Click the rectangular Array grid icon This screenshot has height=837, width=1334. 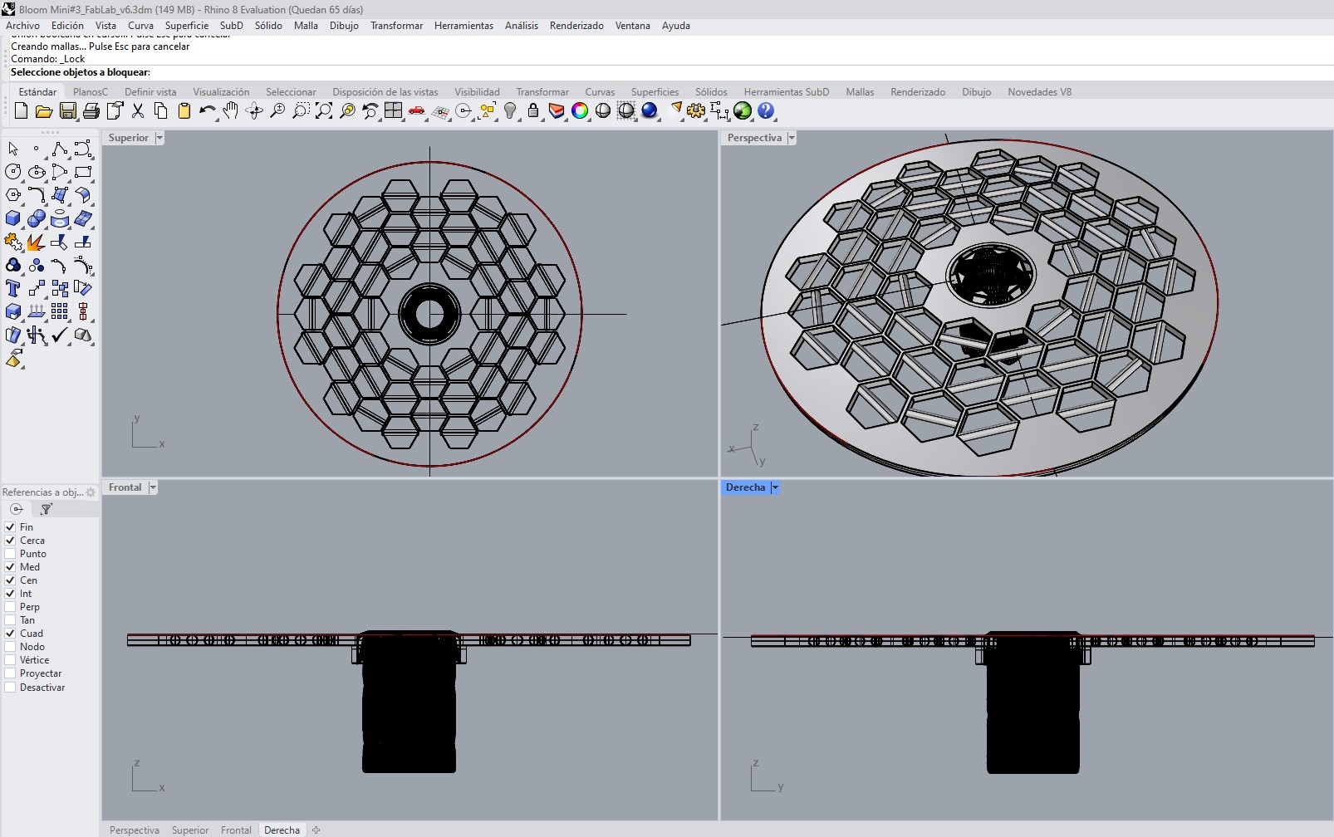(x=60, y=311)
